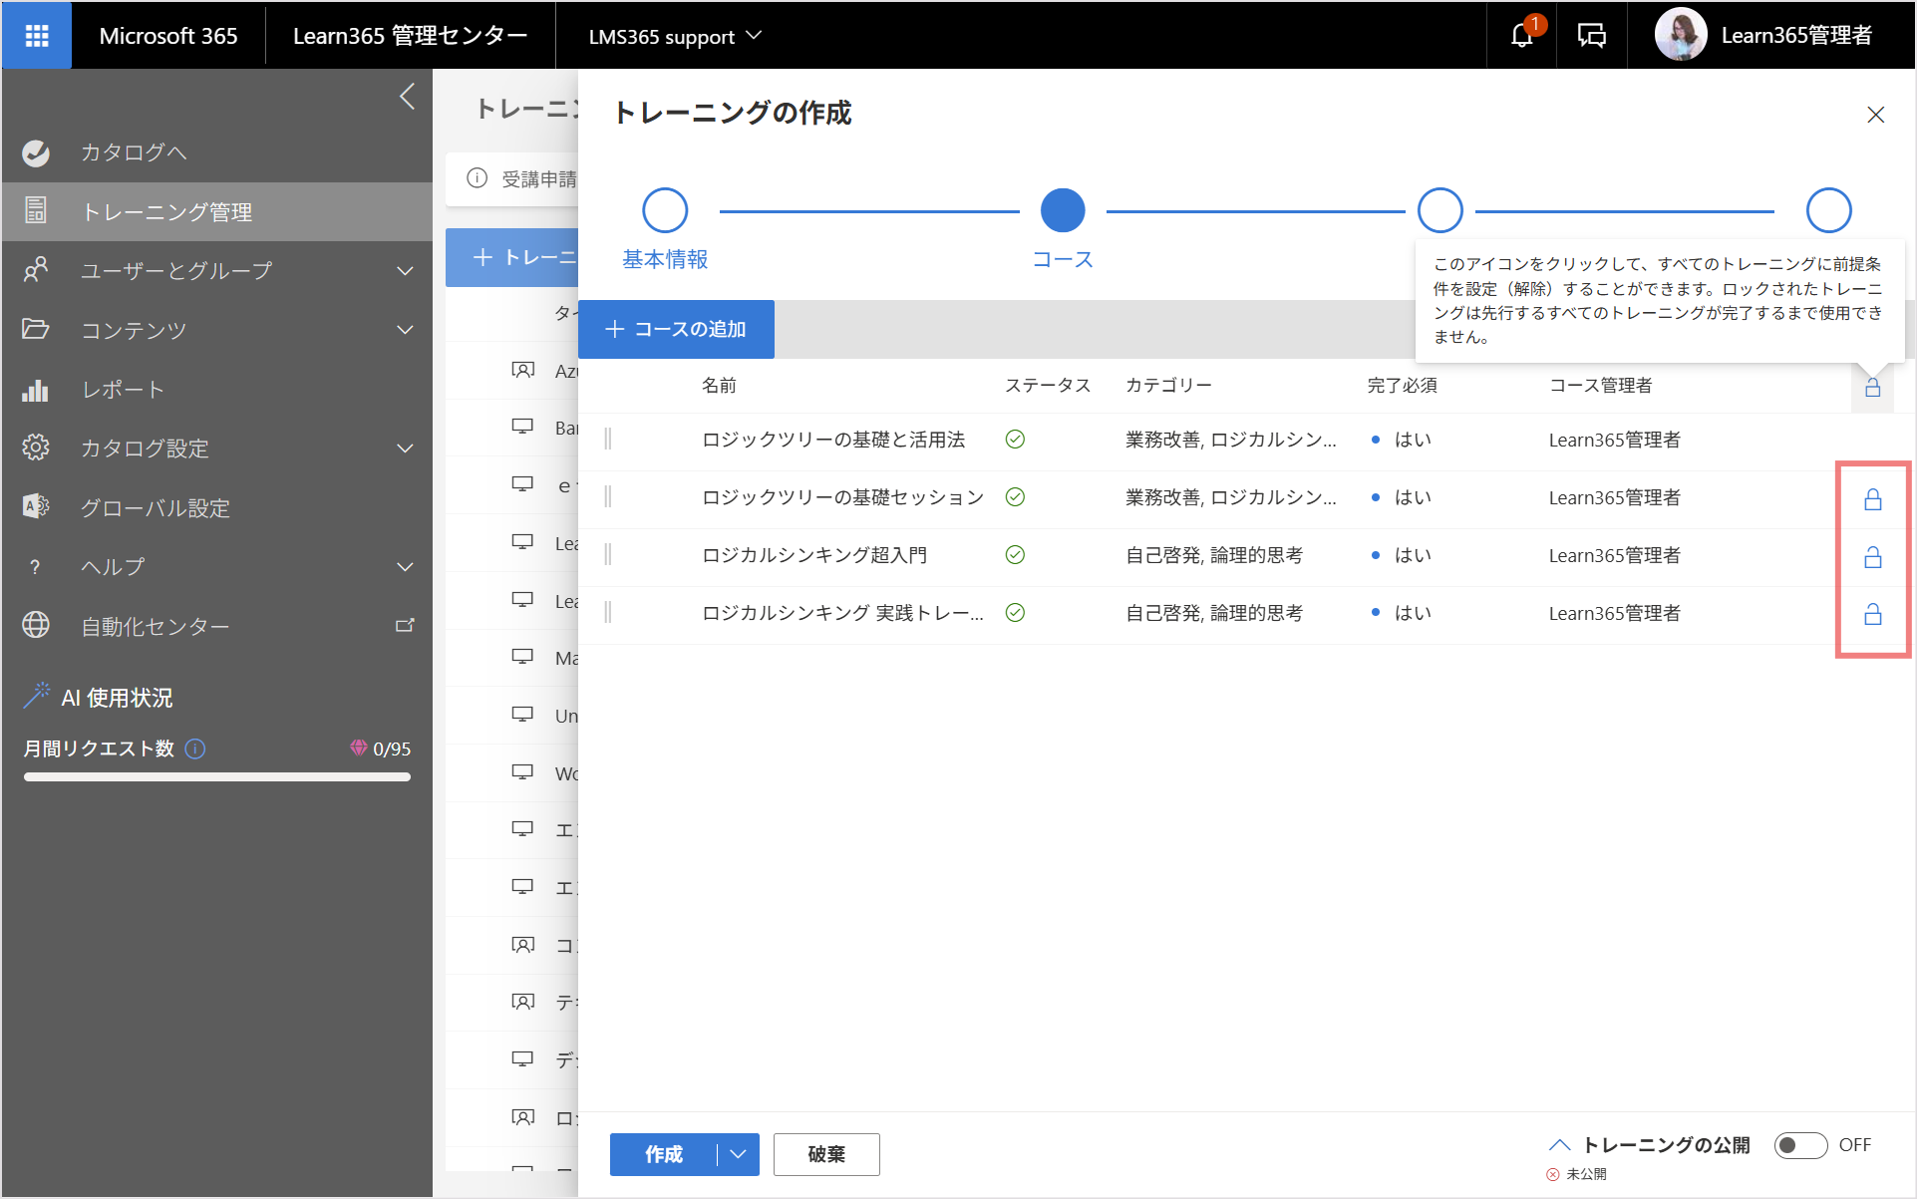The width and height of the screenshot is (1917, 1199).
Task: Open the Microsoft 365 app launcher
Action: tap(37, 36)
